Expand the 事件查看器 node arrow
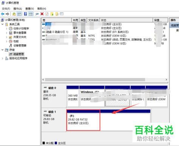This screenshot has height=146, width=179. 6,33
